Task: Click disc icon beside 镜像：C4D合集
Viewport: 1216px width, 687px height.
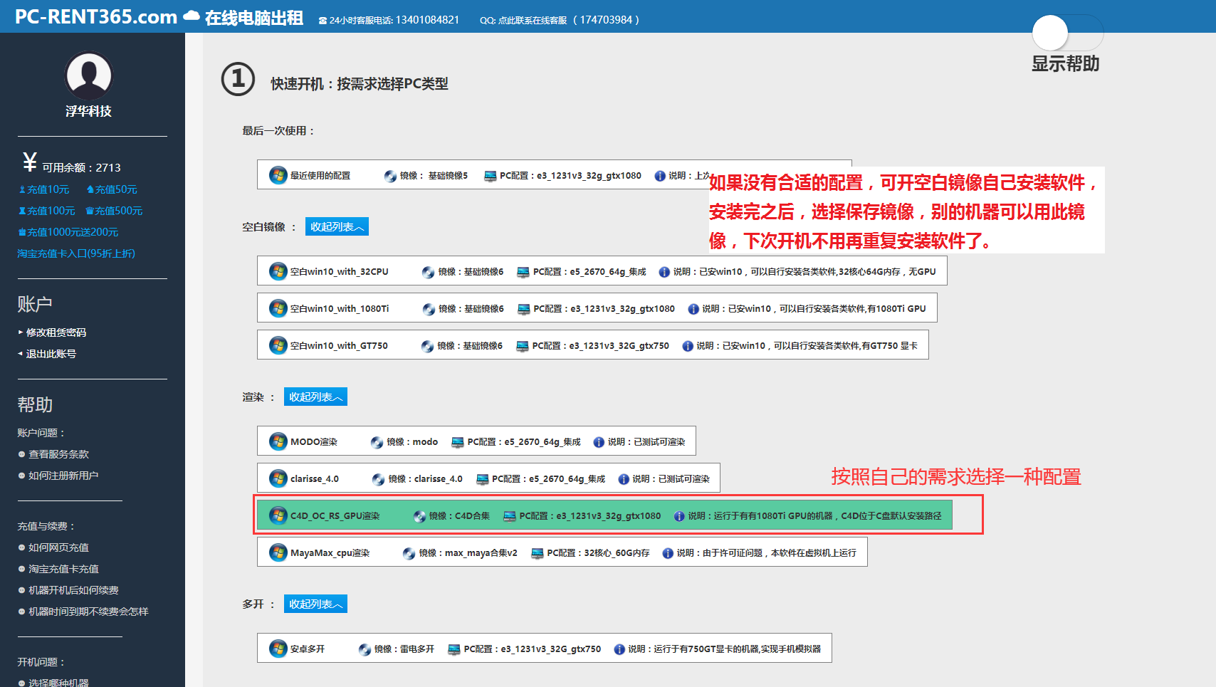Action: tap(419, 516)
